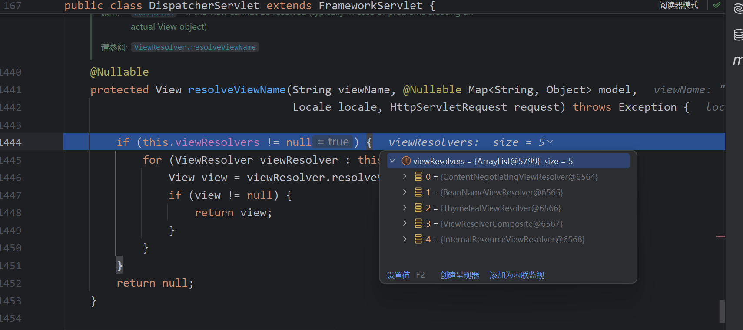743x330 pixels.
Task: Click the resolveViewName method name
Action: pos(237,90)
